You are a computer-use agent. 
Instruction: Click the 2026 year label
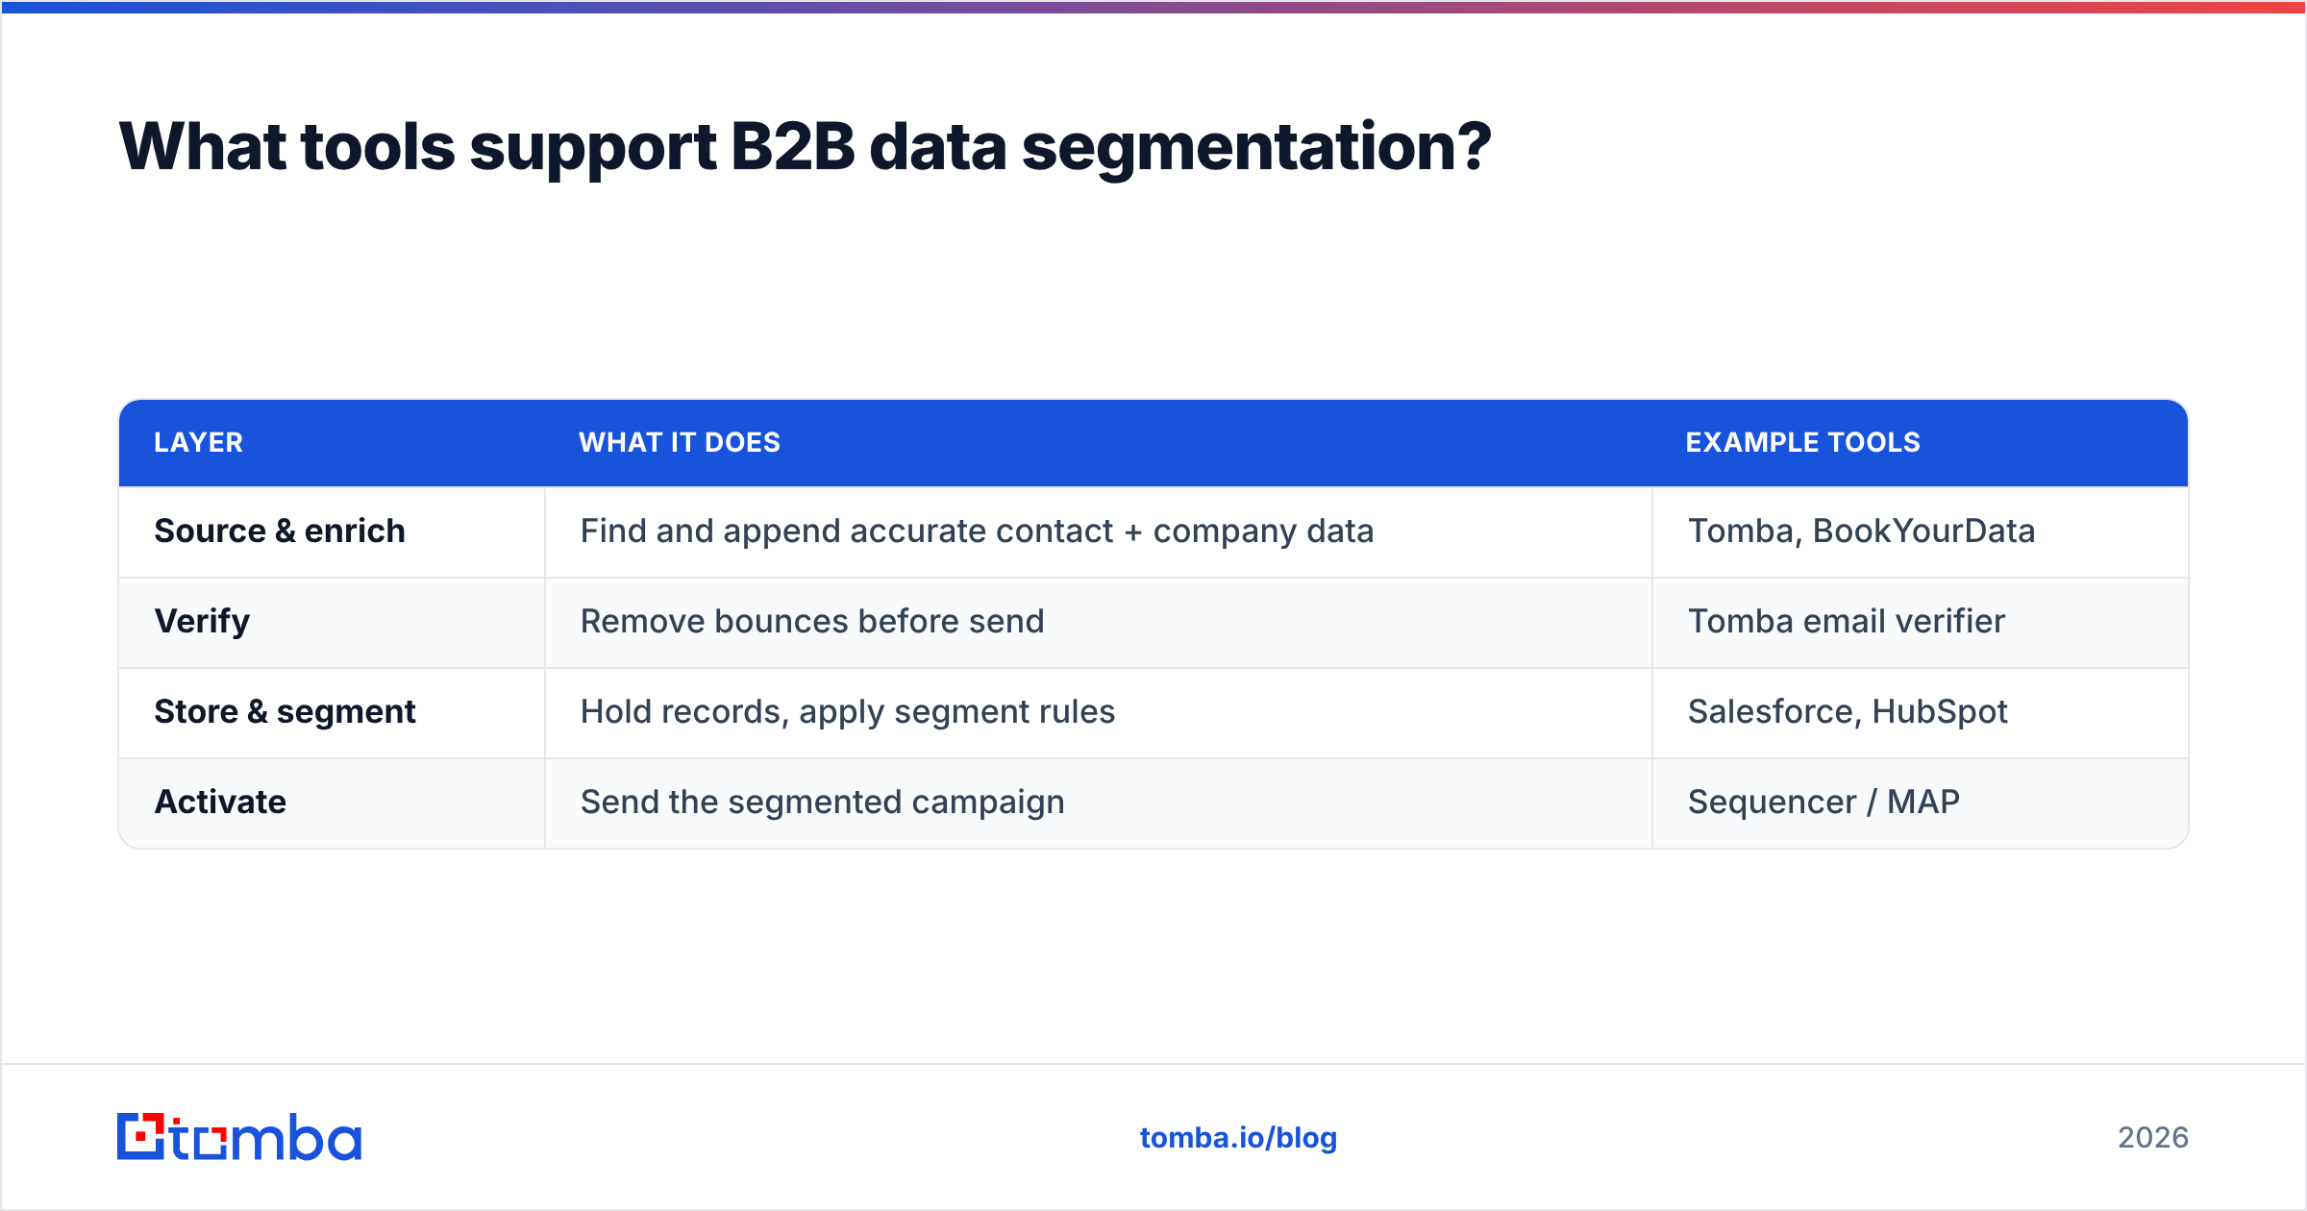(2153, 1138)
